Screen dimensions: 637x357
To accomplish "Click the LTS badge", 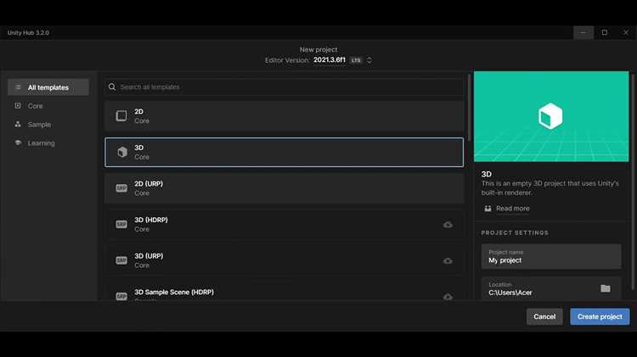I will 356,60.
